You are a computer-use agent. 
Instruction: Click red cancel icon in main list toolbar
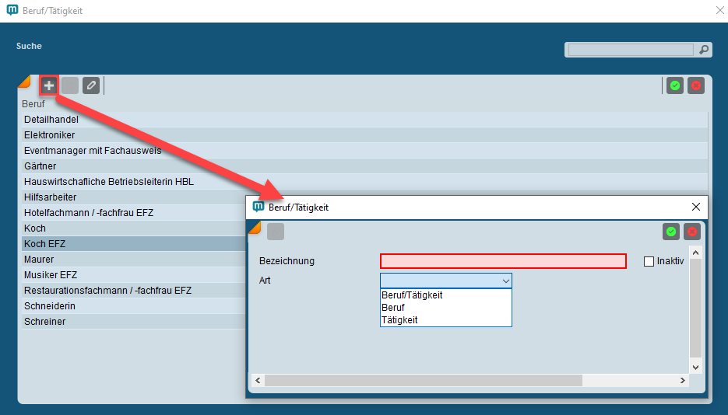click(x=696, y=85)
